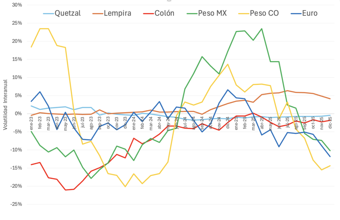This screenshot has height=220, width=340.
Task: Select the Euro legend entry
Action: (309, 13)
